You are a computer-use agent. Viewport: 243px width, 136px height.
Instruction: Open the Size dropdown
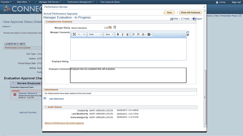tap(109, 34)
